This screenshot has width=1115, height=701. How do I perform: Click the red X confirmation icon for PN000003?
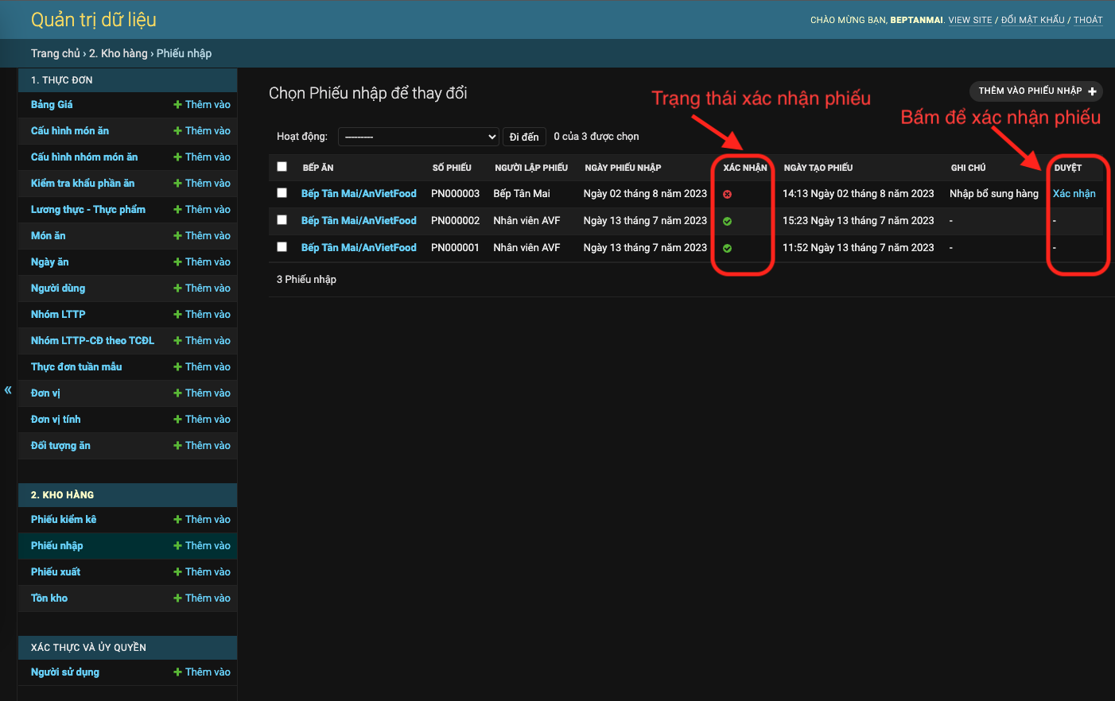(726, 193)
